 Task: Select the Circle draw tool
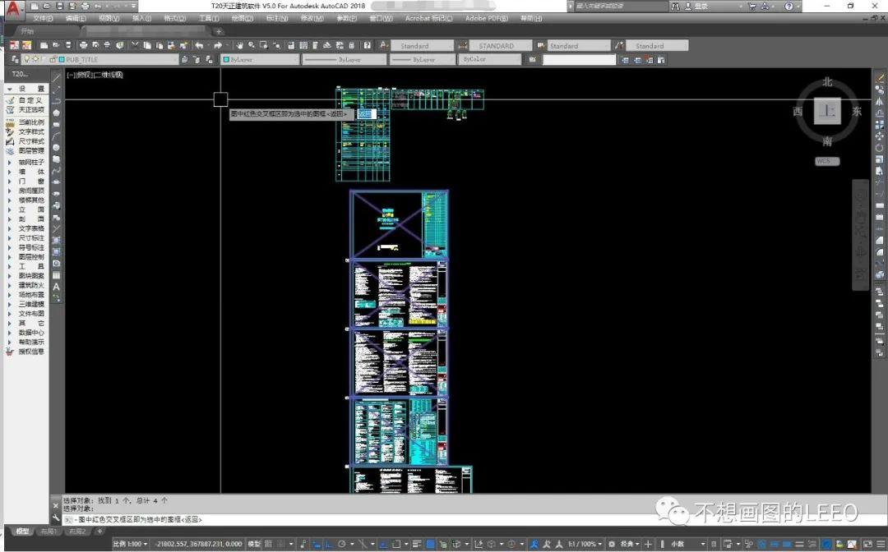pos(56,148)
